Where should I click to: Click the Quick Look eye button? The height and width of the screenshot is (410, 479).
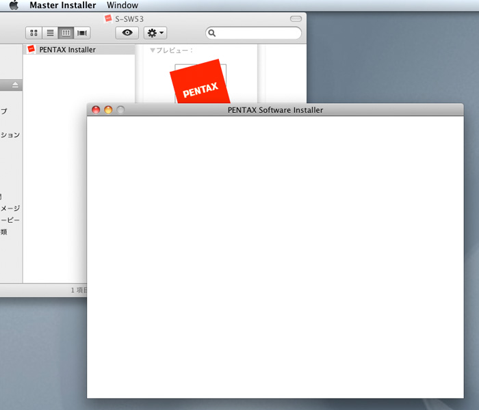pos(127,33)
